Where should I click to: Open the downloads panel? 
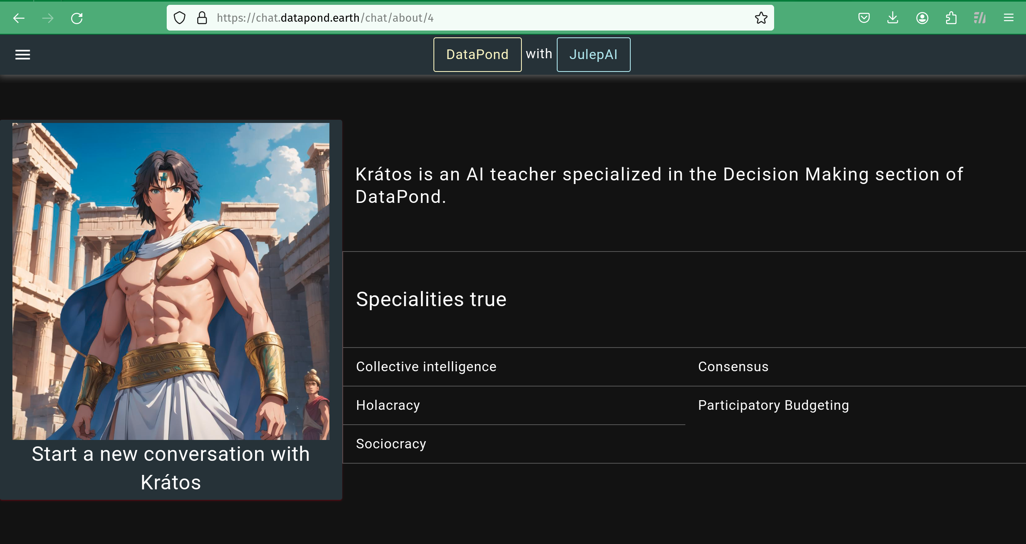(x=893, y=18)
